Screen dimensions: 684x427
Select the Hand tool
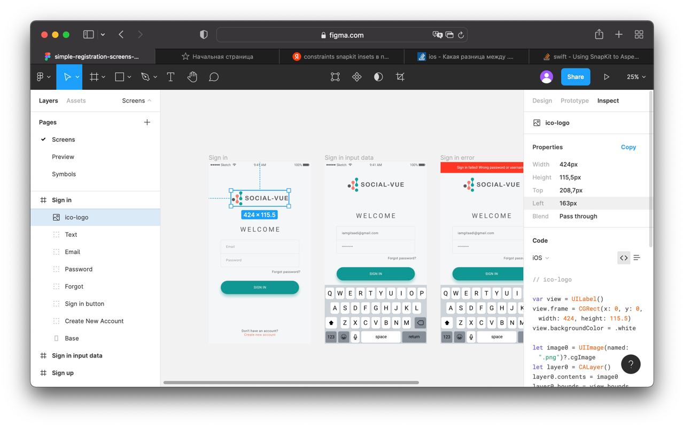click(192, 77)
